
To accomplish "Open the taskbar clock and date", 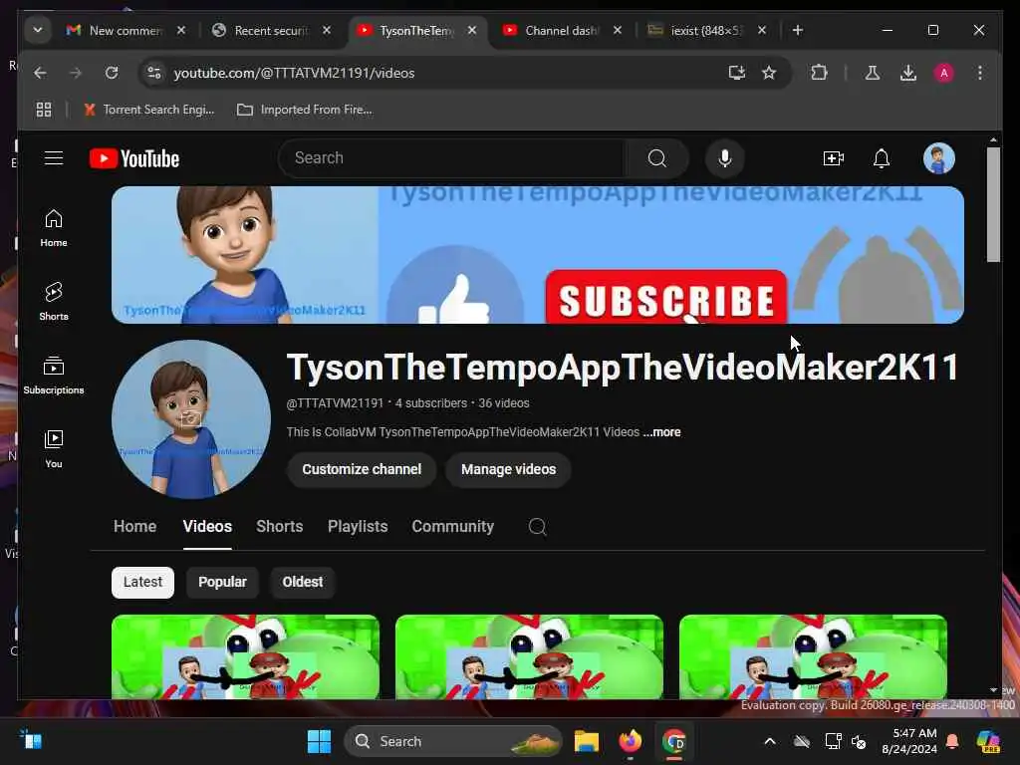I will click(908, 741).
